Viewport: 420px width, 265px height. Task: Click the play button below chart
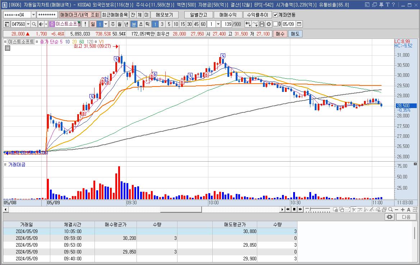pyautogui.click(x=282, y=209)
